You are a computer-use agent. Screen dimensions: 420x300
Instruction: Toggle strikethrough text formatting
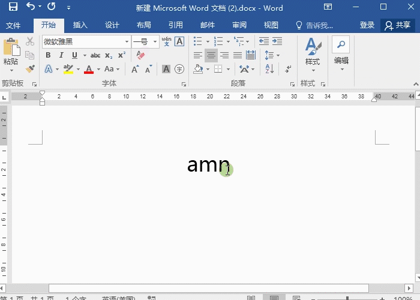(x=95, y=55)
